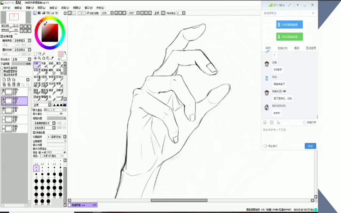341x213 pixels.
Task: Click the red color square in picker
Action: [50, 32]
